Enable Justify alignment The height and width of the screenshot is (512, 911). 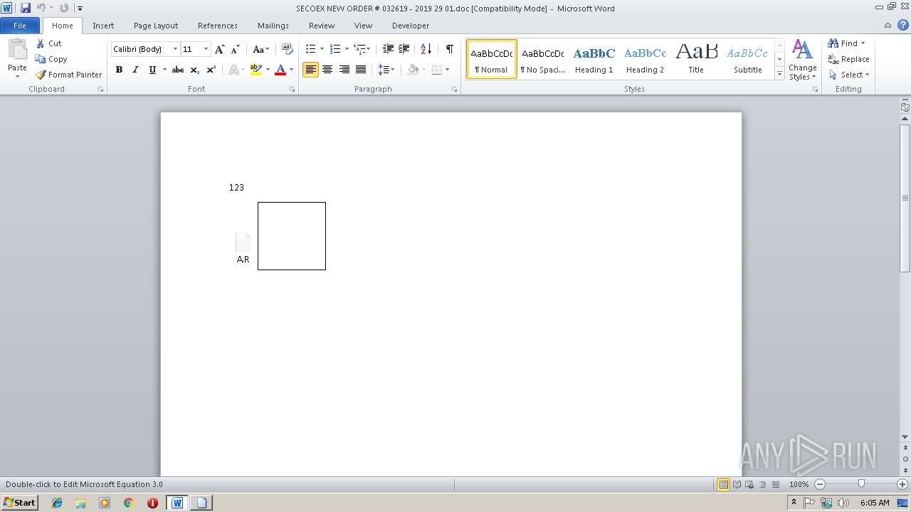[361, 70]
